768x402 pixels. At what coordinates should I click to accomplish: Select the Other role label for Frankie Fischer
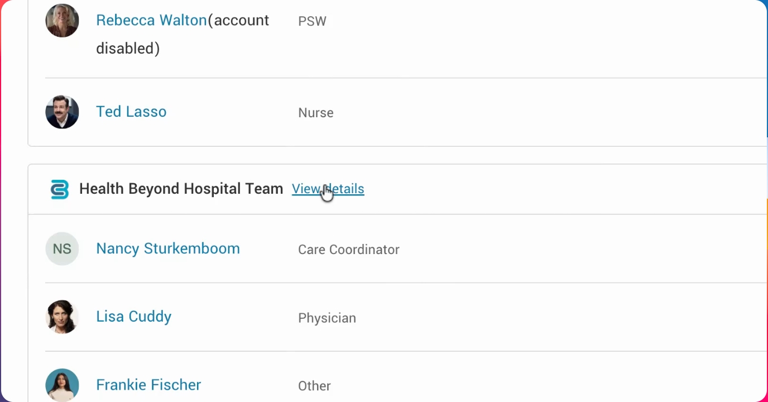coord(314,386)
